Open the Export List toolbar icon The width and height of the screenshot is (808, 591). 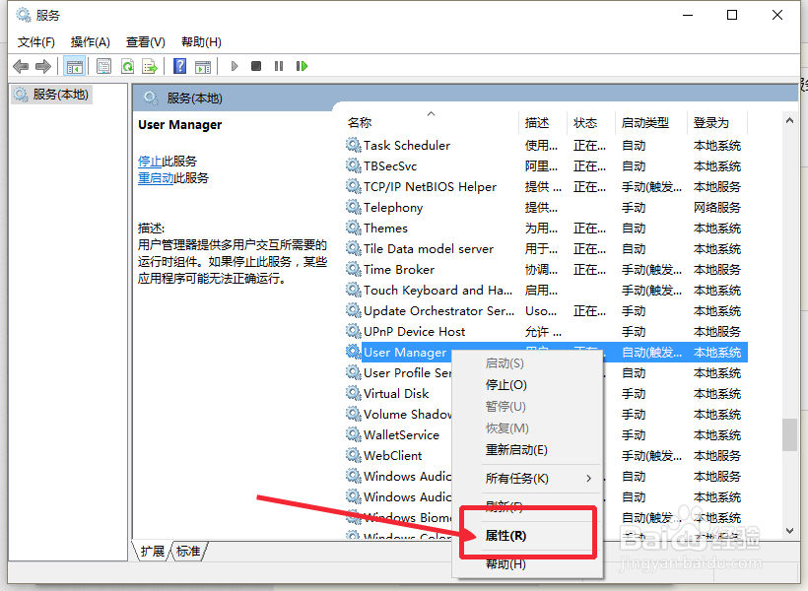point(150,66)
